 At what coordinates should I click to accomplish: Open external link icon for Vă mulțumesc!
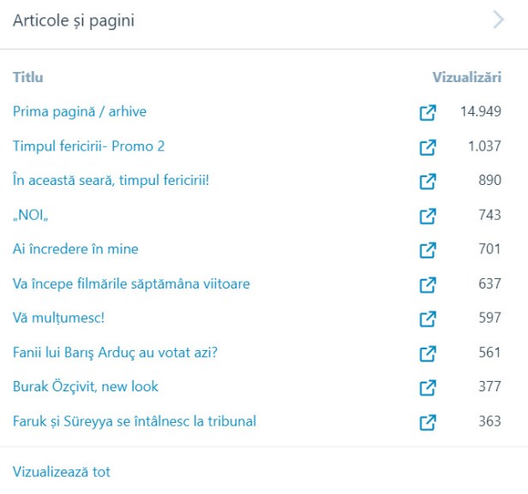tap(427, 318)
